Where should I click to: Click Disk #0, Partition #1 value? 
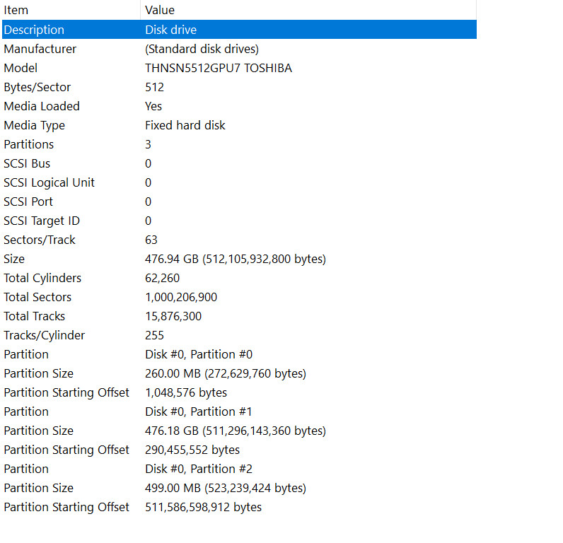[199, 411]
